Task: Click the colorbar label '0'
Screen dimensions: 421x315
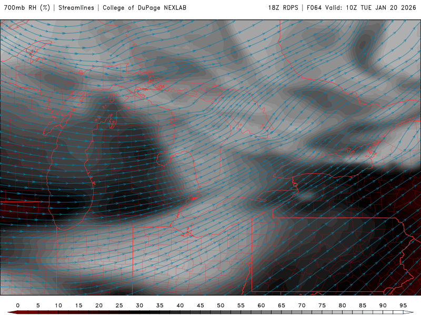Action: [x=18, y=306]
